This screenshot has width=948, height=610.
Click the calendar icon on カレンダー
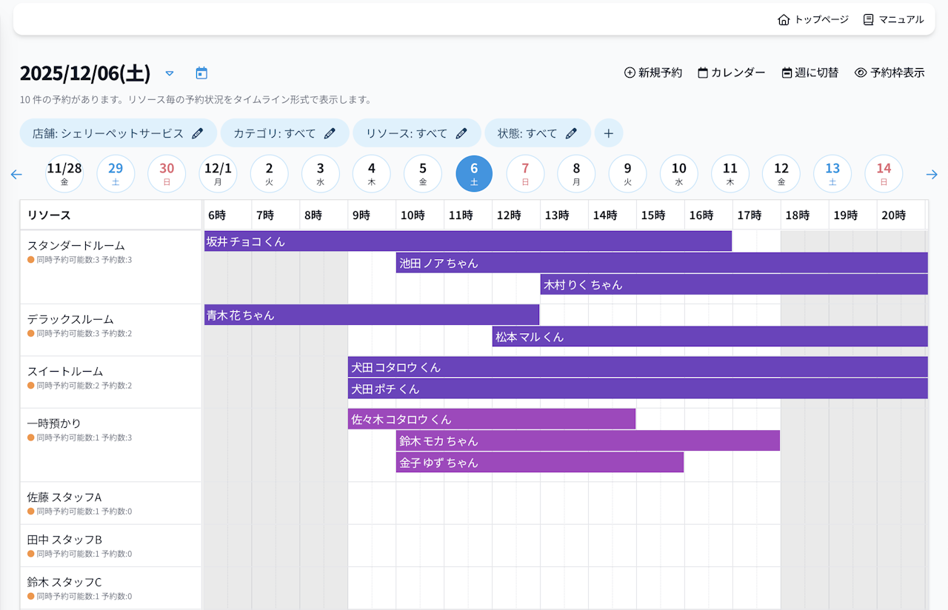point(702,73)
